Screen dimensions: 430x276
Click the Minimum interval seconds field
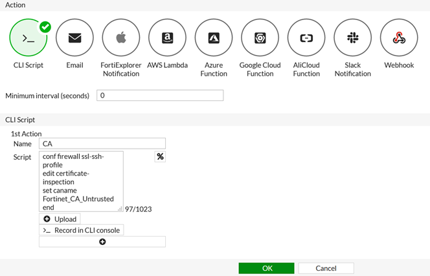160,96
